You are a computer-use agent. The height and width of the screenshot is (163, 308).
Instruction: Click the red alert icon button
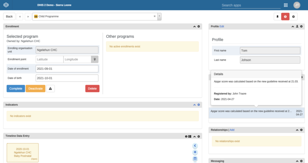[x=285, y=17]
